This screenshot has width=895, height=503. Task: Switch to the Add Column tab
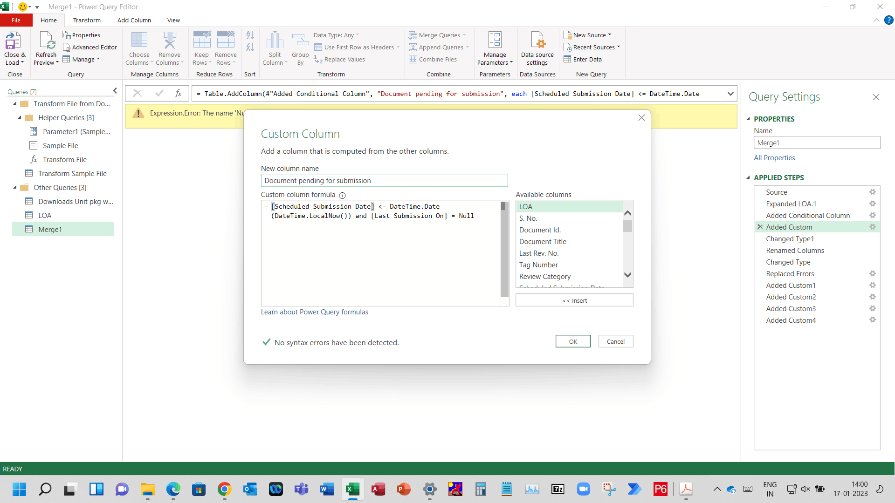[134, 20]
